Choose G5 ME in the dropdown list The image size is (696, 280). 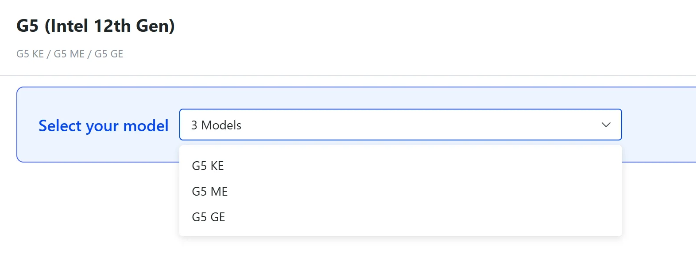[x=210, y=192]
